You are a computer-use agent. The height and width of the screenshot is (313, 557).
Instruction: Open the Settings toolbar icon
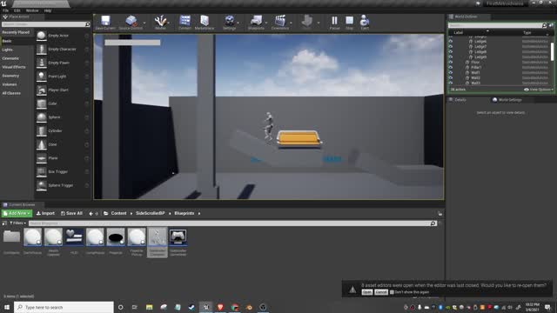tap(230, 21)
